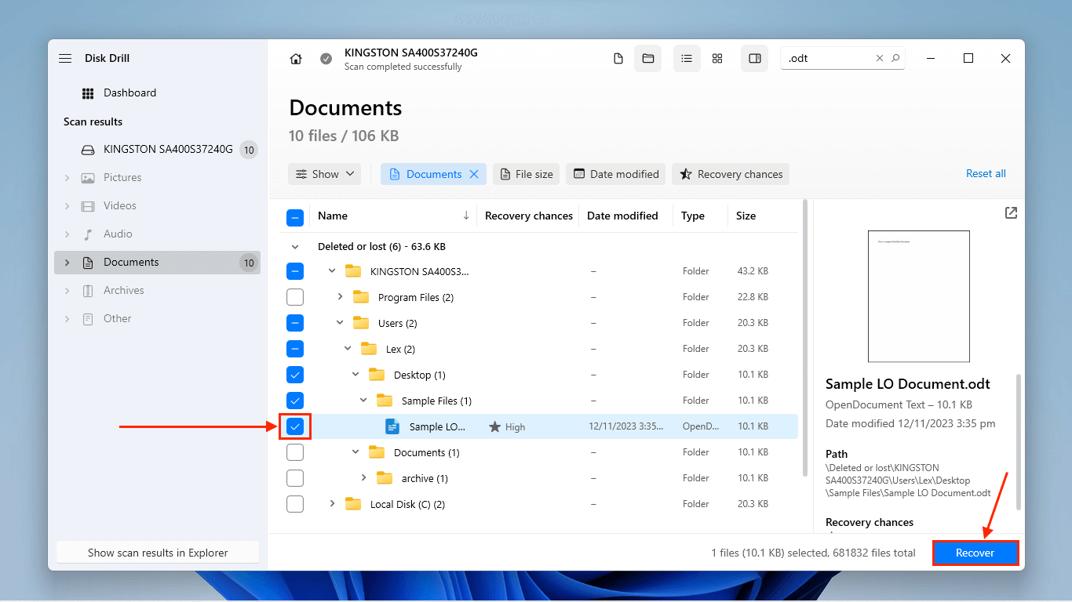Viewport: 1072px width, 602px height.
Task: Select the grid view layout icon
Action: coord(717,59)
